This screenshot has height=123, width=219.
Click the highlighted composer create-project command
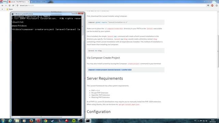coord(110,70)
